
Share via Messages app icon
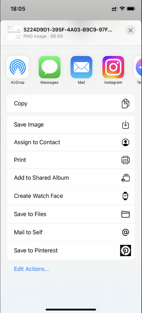coord(49,67)
